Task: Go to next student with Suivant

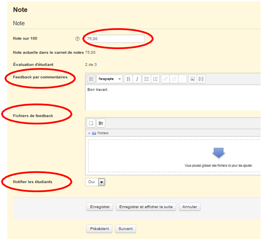Action: (126, 229)
